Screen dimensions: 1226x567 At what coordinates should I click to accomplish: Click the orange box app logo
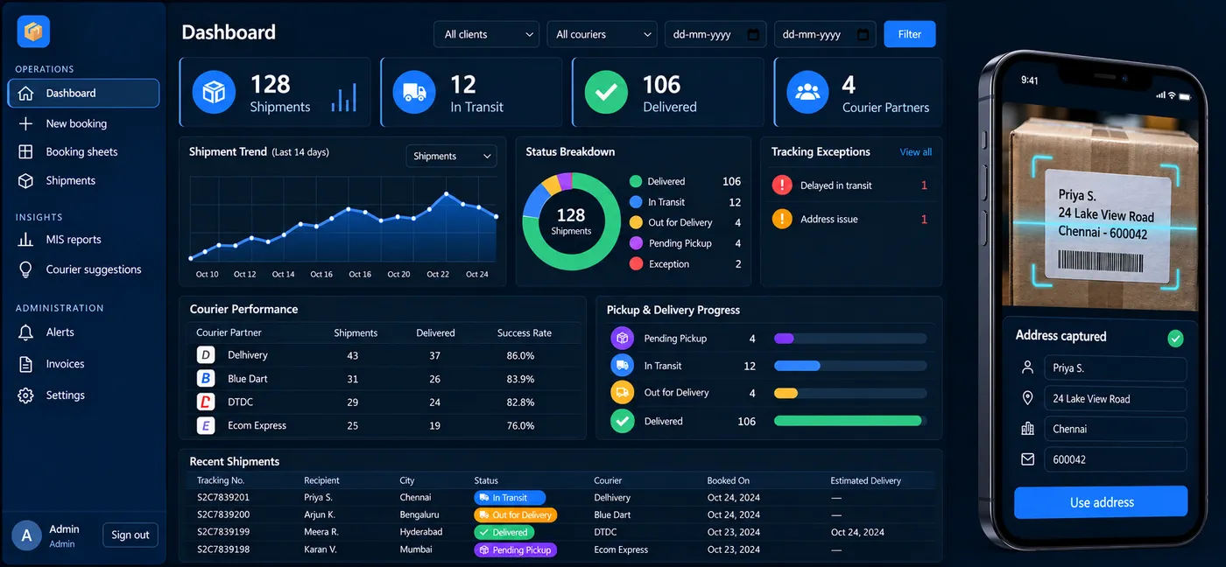(33, 31)
